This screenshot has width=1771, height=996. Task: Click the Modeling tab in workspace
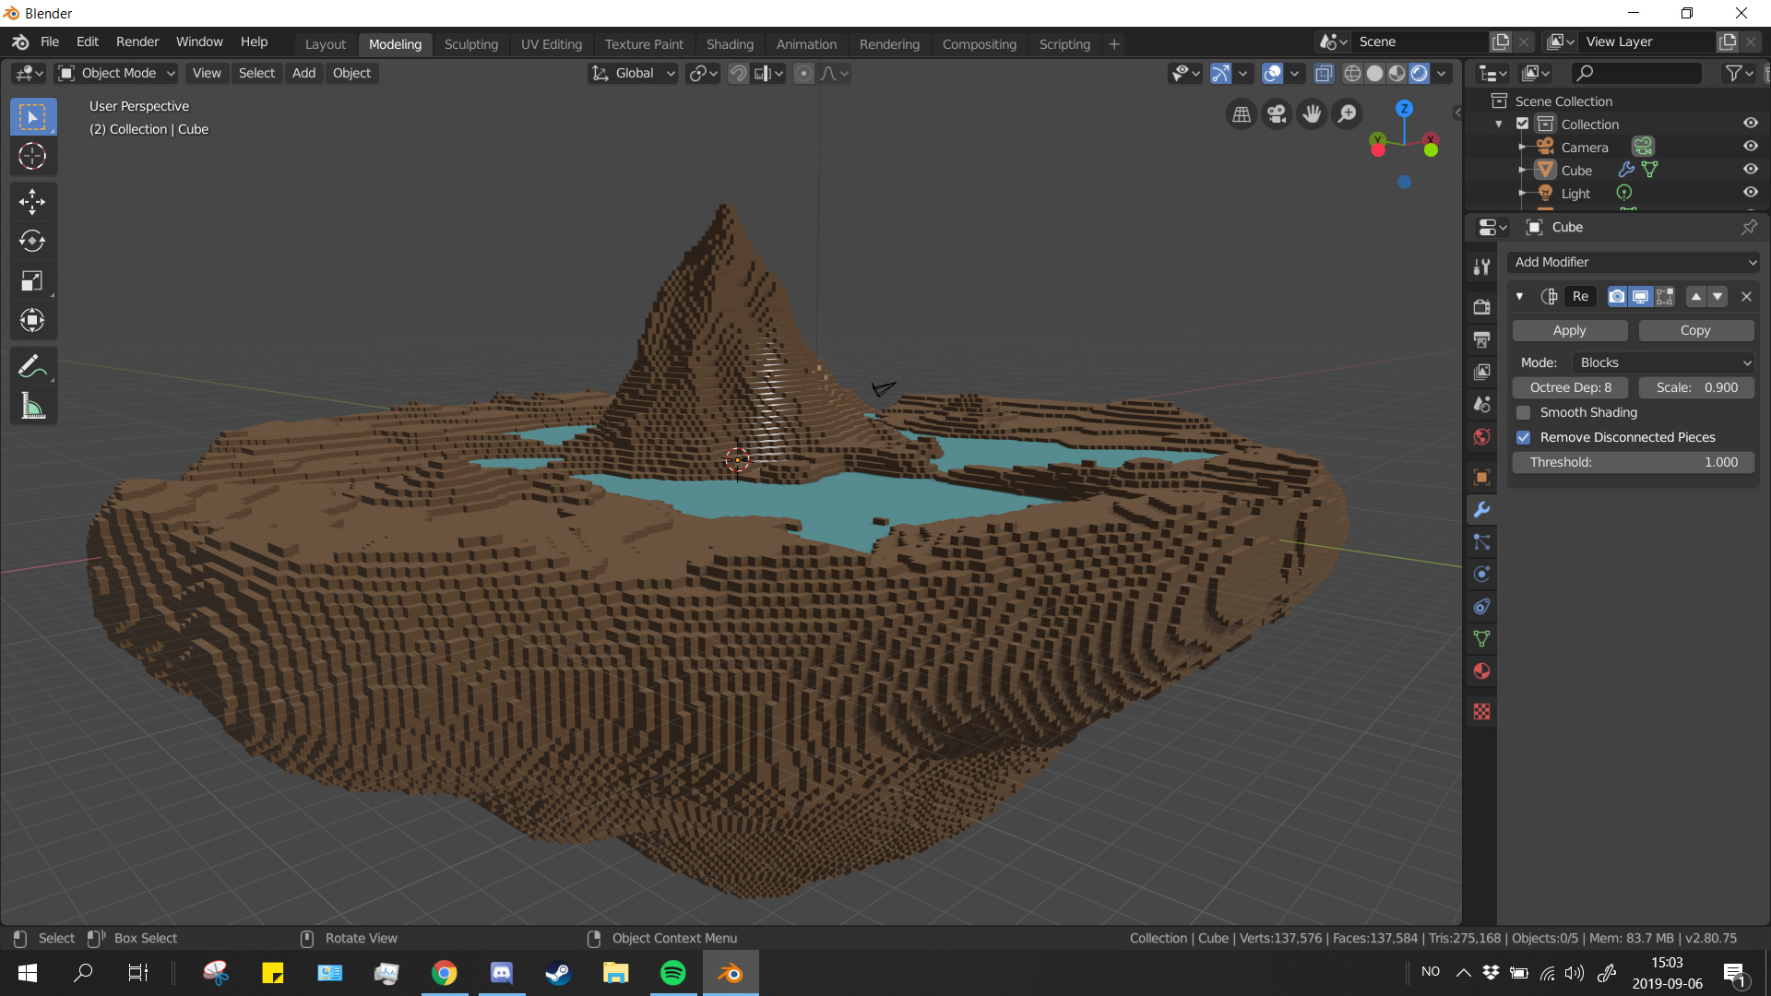[396, 43]
